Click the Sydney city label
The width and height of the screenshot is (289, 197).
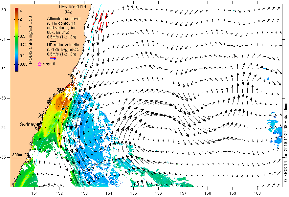point(28,124)
